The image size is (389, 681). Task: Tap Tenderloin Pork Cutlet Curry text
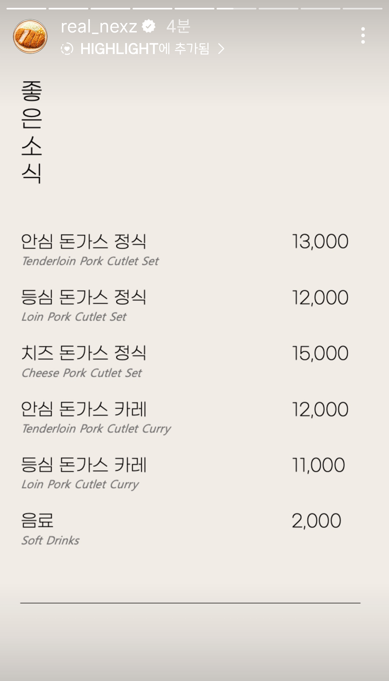tap(96, 429)
